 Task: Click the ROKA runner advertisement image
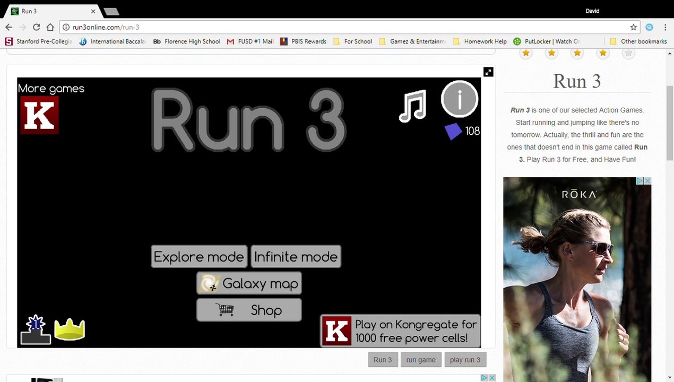577,280
